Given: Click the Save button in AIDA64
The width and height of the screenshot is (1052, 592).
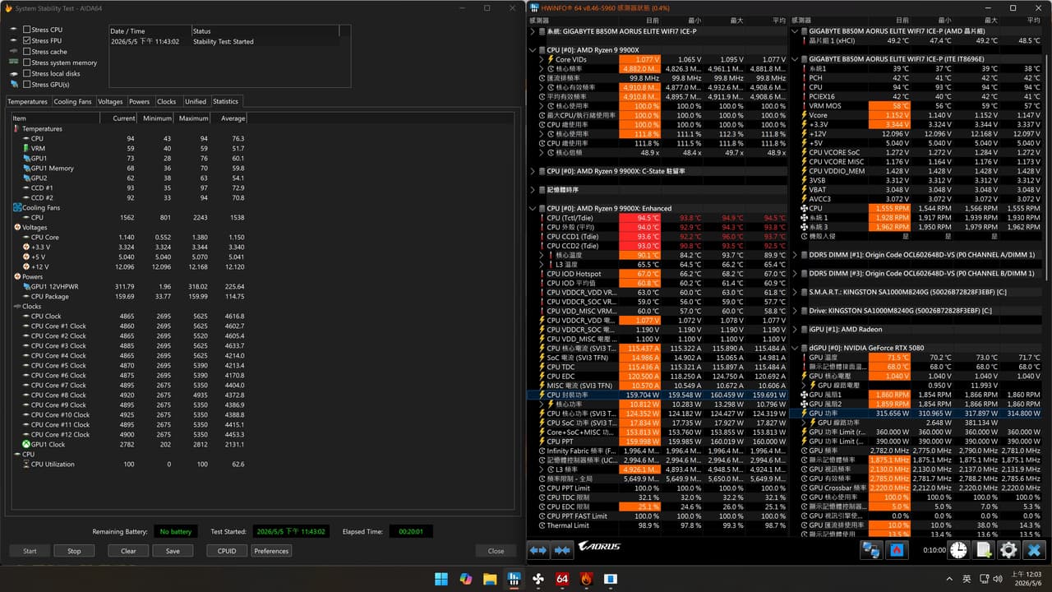Looking at the screenshot, I should coord(173,551).
